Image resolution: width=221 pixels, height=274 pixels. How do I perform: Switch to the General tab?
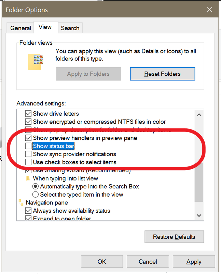tap(21, 28)
